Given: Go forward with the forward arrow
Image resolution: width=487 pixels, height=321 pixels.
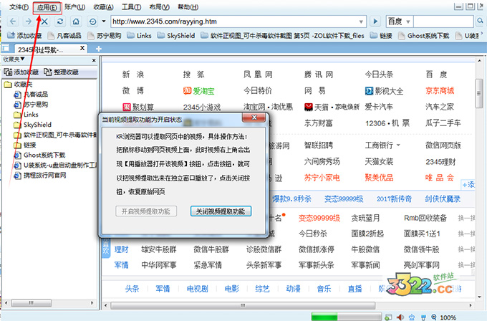Looking at the screenshot, I should point(28,21).
